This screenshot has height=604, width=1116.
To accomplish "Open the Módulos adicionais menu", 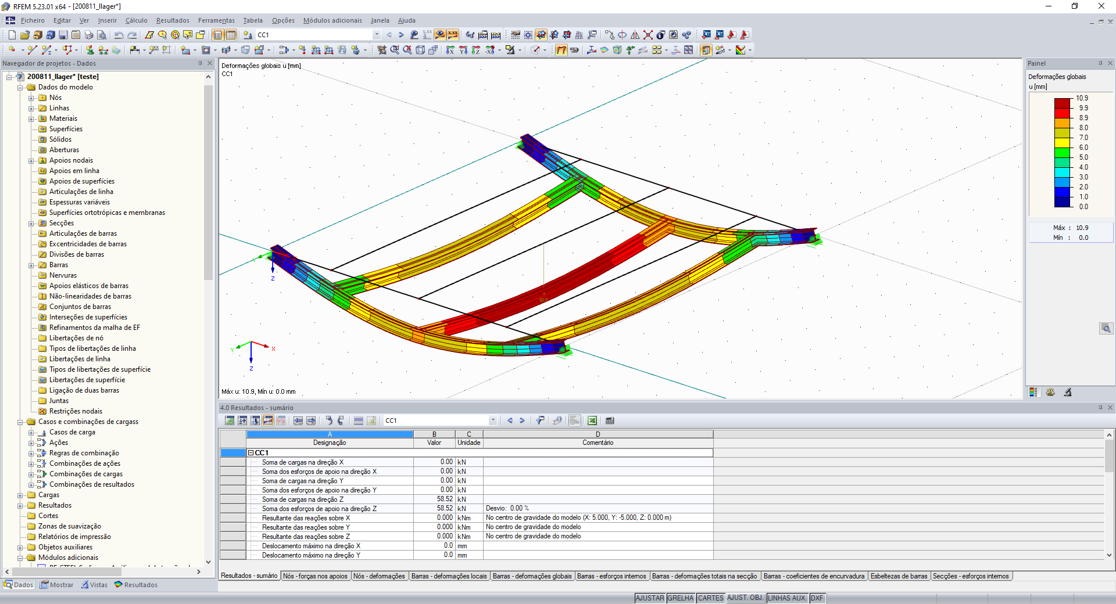I will tap(332, 20).
